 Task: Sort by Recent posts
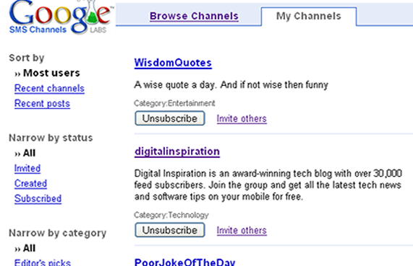point(42,104)
